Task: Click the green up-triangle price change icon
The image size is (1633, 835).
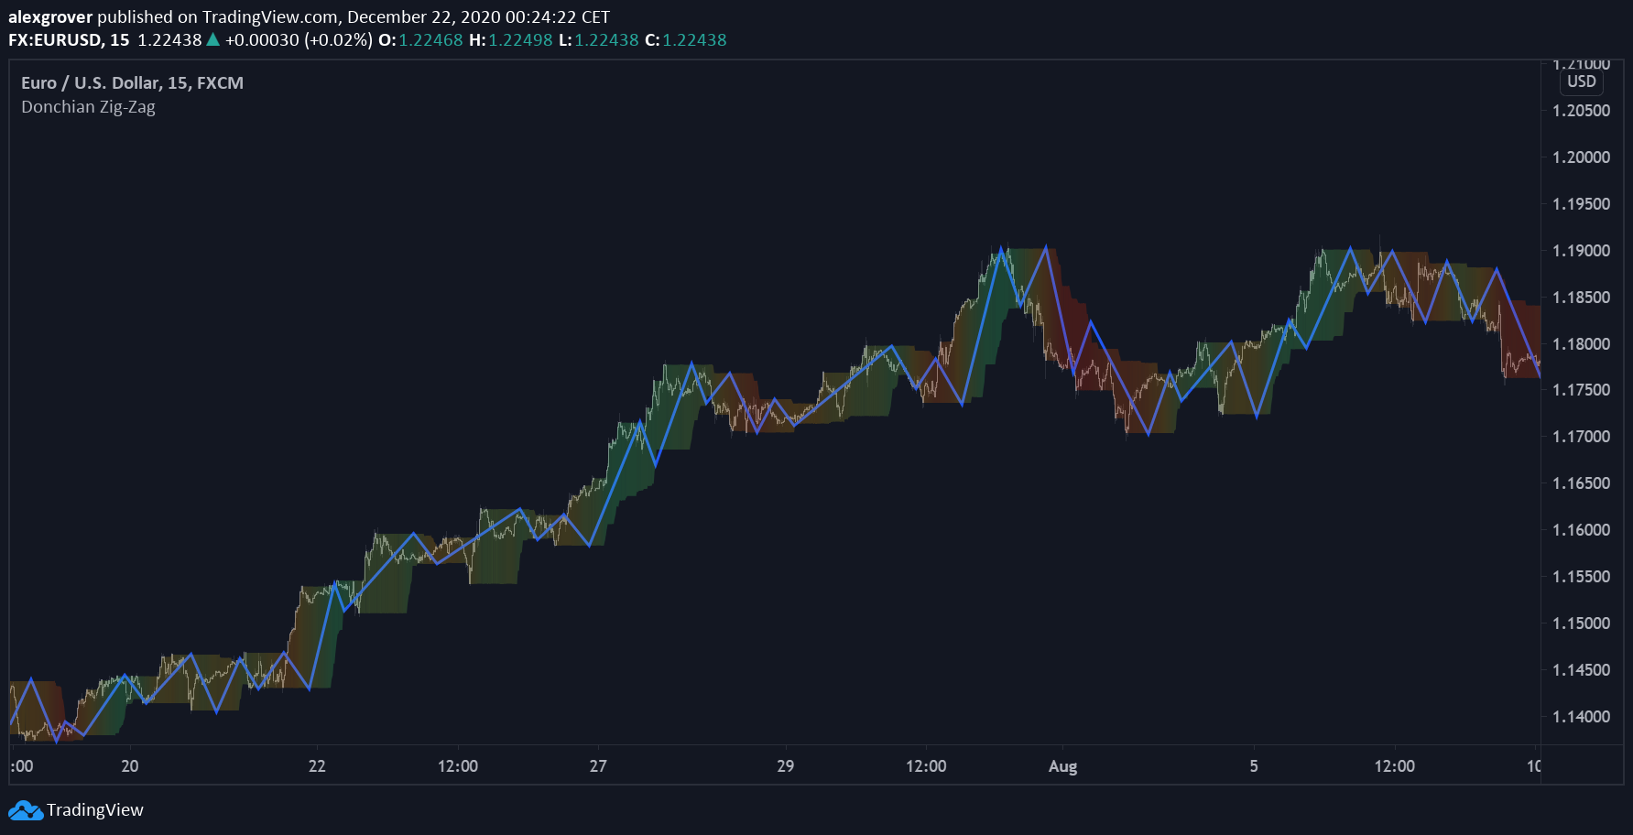Action: [x=213, y=39]
